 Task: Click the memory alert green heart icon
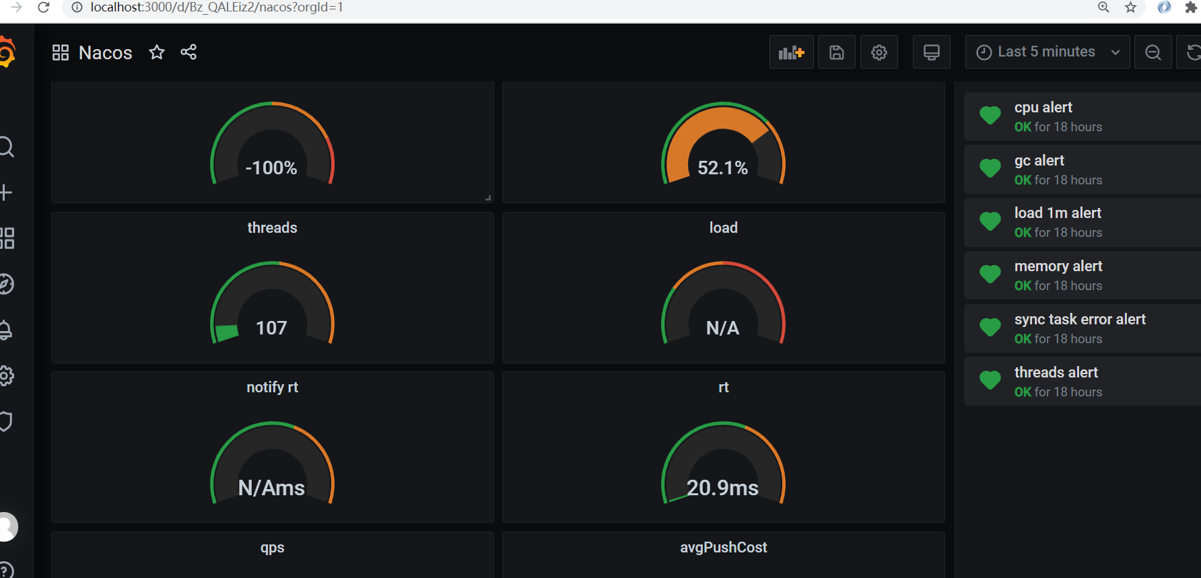click(990, 275)
